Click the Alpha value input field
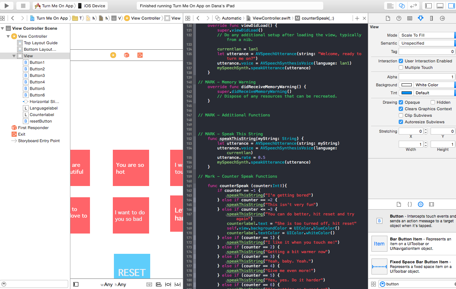Image resolution: width=456 pixels, height=289 pixels. click(x=427, y=77)
